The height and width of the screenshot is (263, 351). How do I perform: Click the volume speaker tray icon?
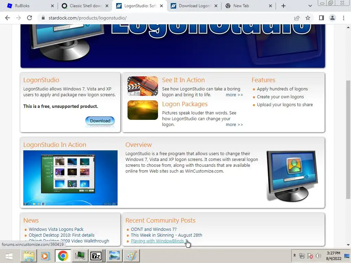click(x=318, y=256)
